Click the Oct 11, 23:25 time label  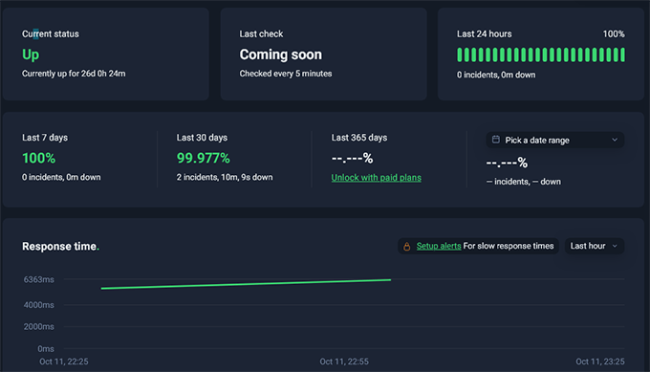(x=600, y=361)
